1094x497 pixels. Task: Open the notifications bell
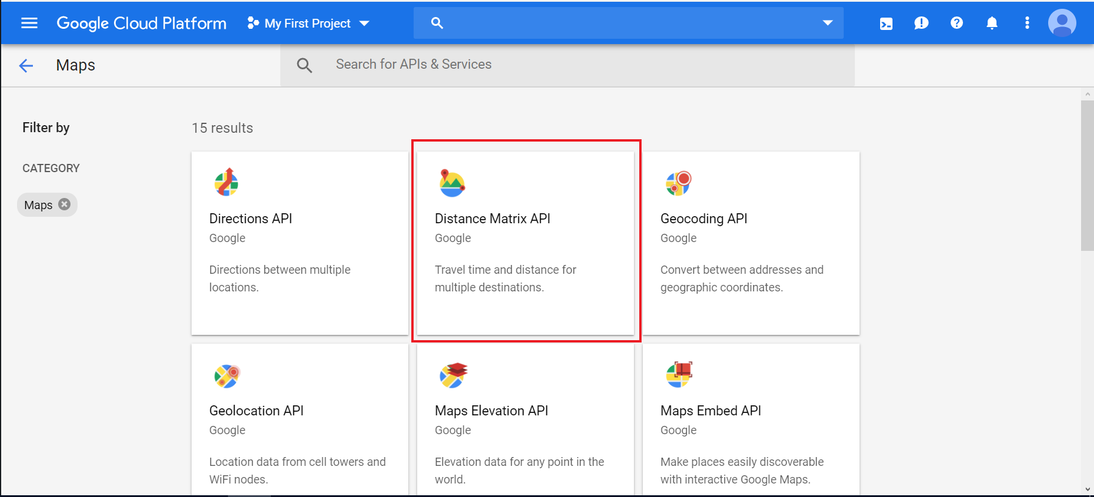point(992,23)
